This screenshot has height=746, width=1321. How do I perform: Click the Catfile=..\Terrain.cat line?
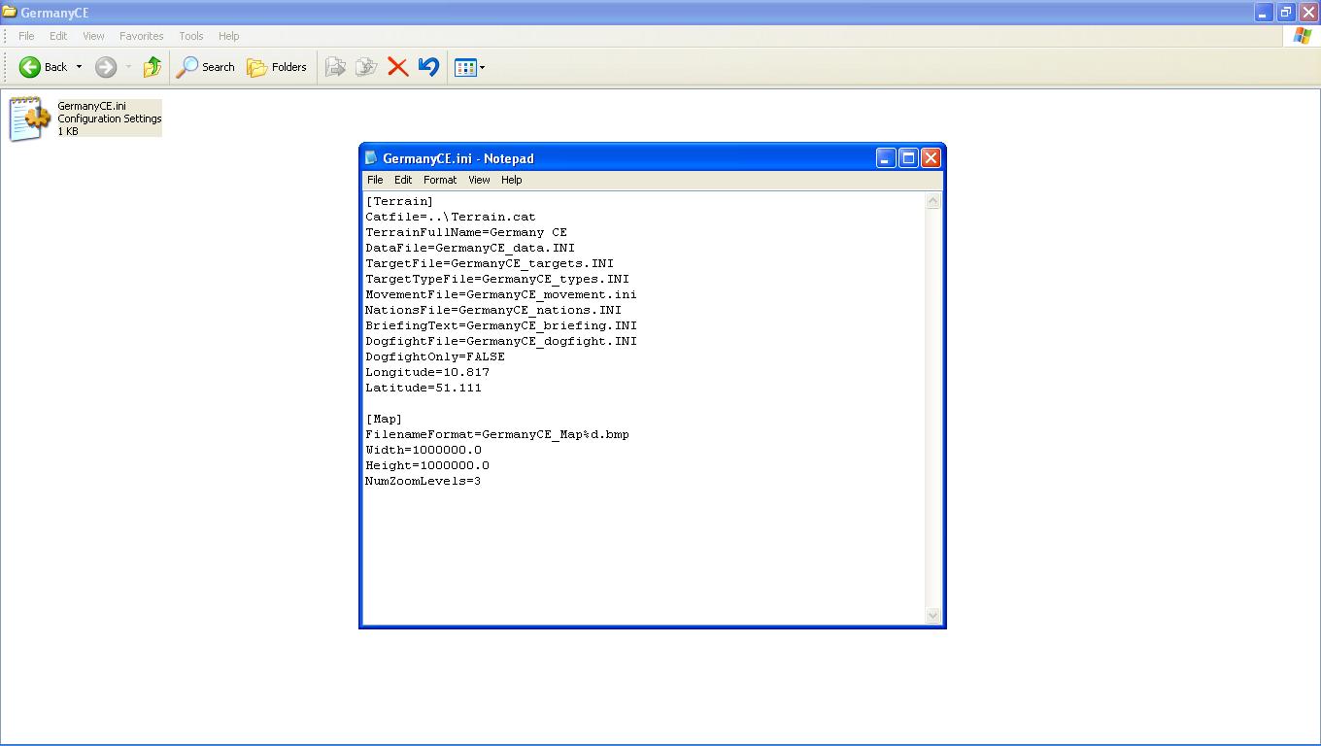[451, 217]
